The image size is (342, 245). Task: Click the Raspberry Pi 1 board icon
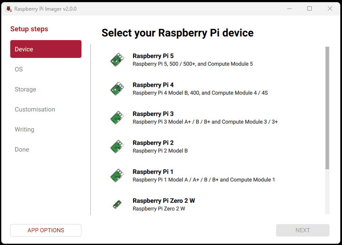pos(117,176)
